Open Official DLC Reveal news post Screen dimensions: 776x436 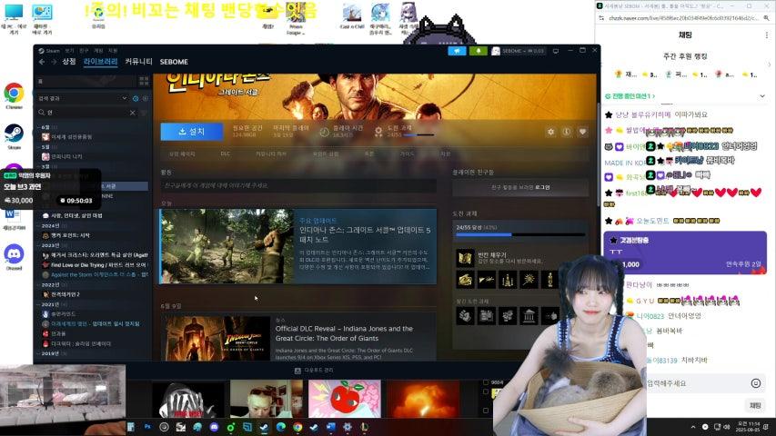pos(344,333)
